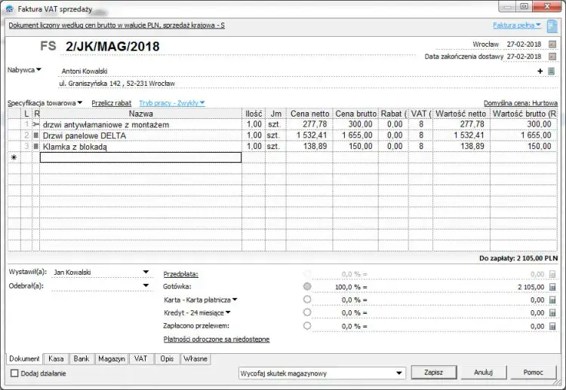Click the document icon beside Faktura pełna

point(552,26)
